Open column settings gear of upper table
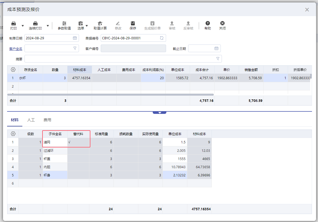Screen dimensions: 318x222 point(13,70)
